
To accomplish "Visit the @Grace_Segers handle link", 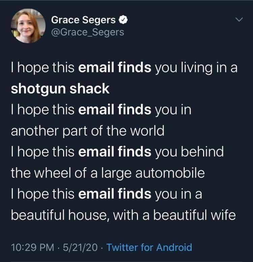I will 88,32.
